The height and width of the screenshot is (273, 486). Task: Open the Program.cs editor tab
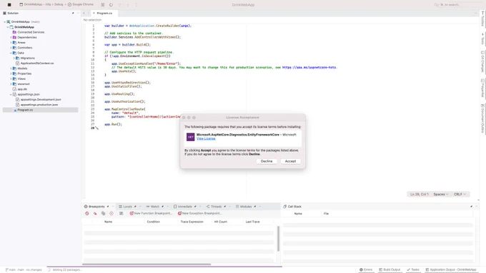(x=104, y=13)
